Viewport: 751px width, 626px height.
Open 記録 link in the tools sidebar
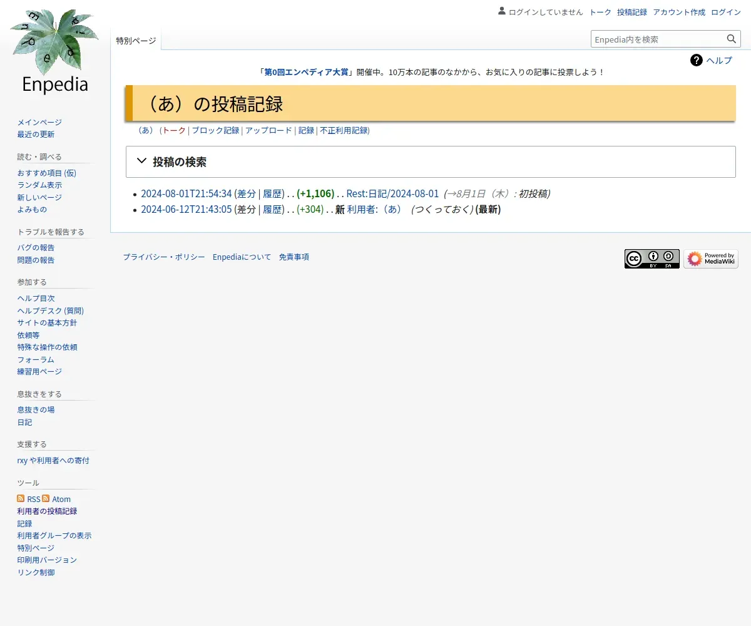click(24, 523)
